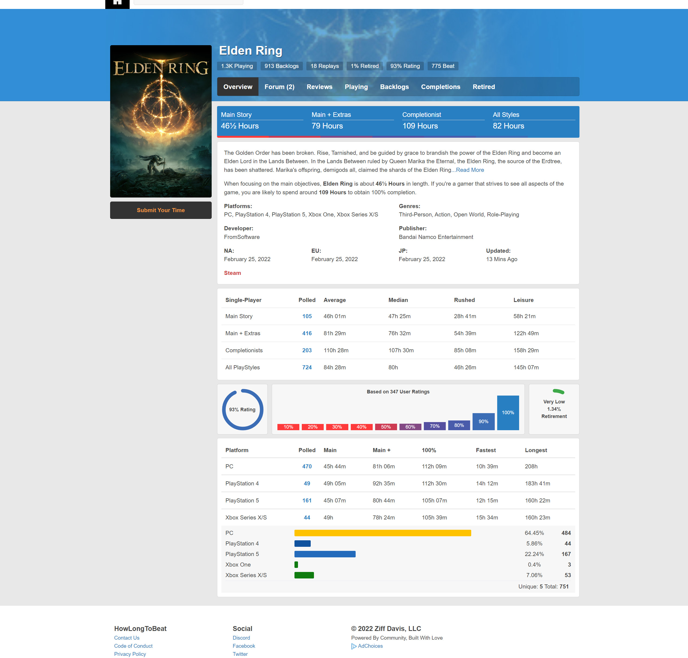Switch to the Reviews tab
688x658 pixels.
click(x=319, y=87)
